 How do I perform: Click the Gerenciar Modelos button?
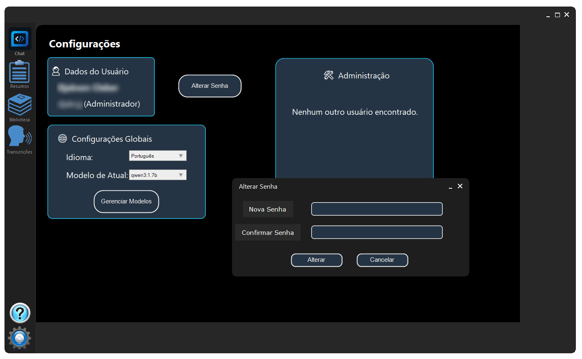pos(126,201)
